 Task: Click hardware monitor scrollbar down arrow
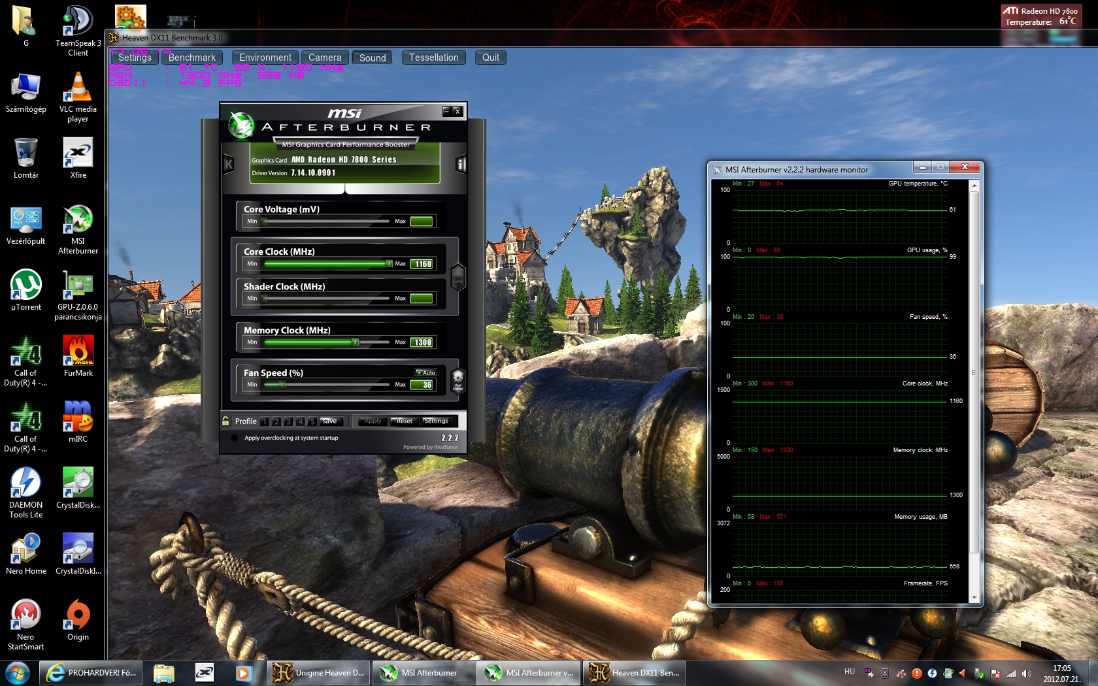[x=974, y=597]
